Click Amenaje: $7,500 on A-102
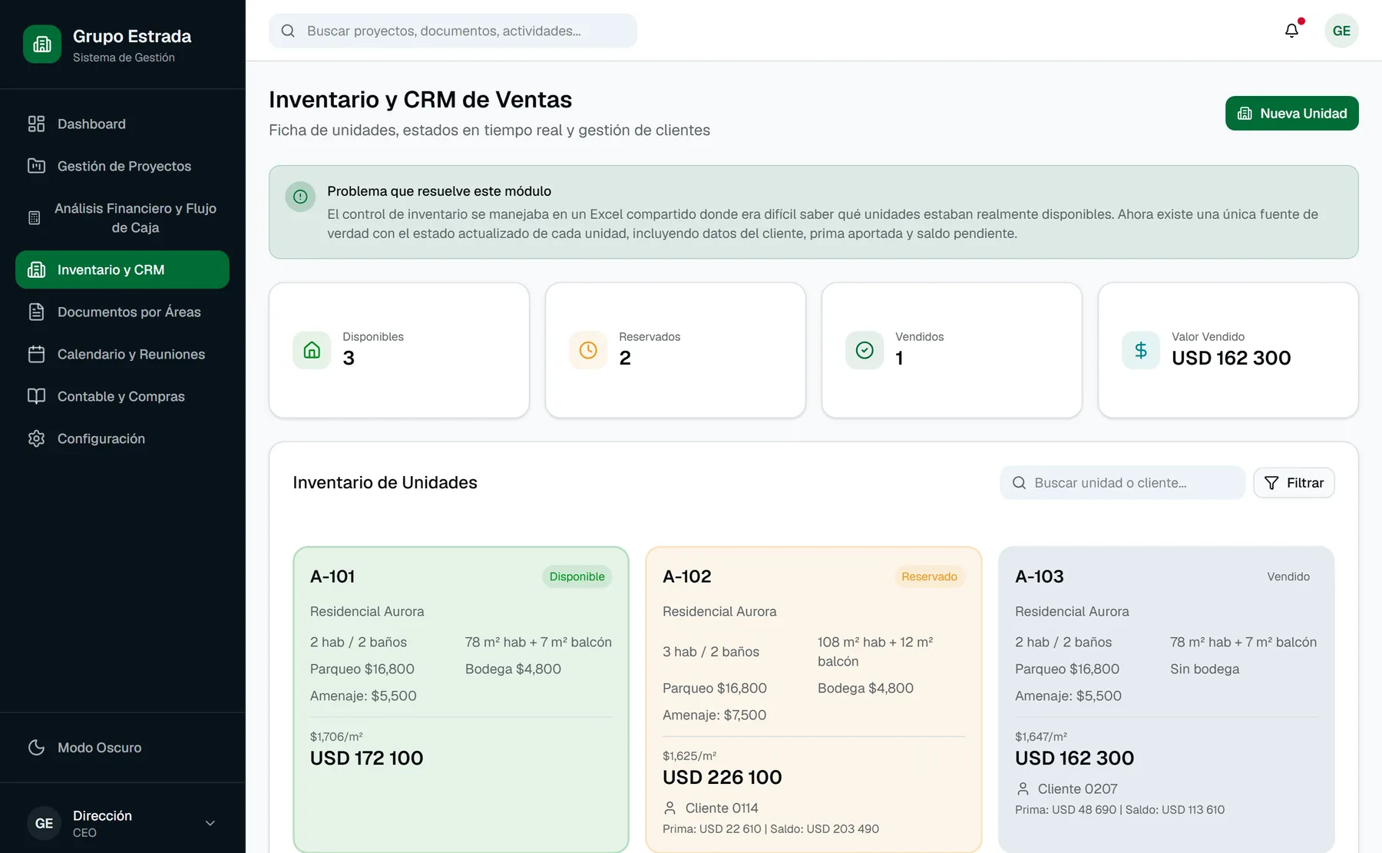 tap(715, 715)
